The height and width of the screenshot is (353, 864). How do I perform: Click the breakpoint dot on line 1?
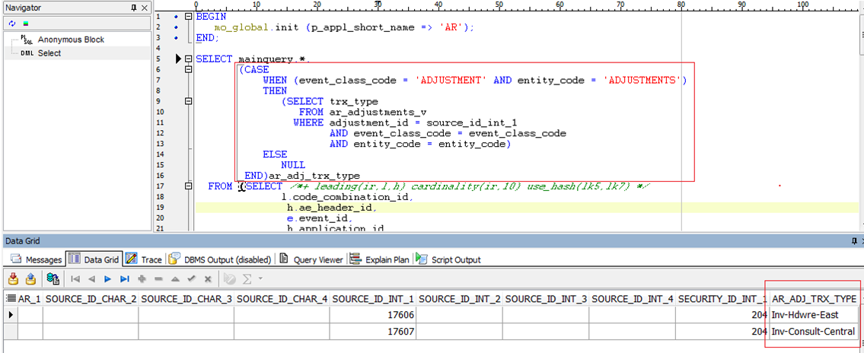pyautogui.click(x=176, y=16)
